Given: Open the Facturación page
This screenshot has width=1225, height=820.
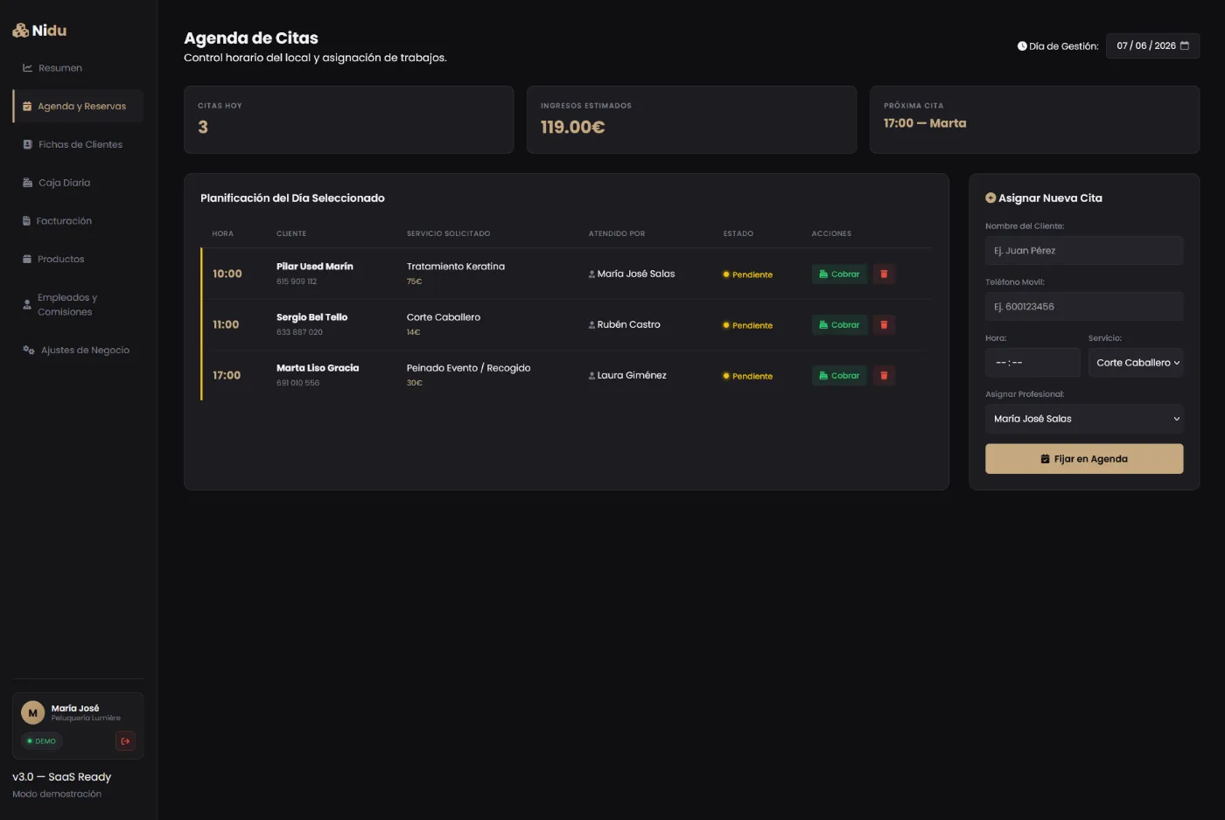Looking at the screenshot, I should coord(78,221).
